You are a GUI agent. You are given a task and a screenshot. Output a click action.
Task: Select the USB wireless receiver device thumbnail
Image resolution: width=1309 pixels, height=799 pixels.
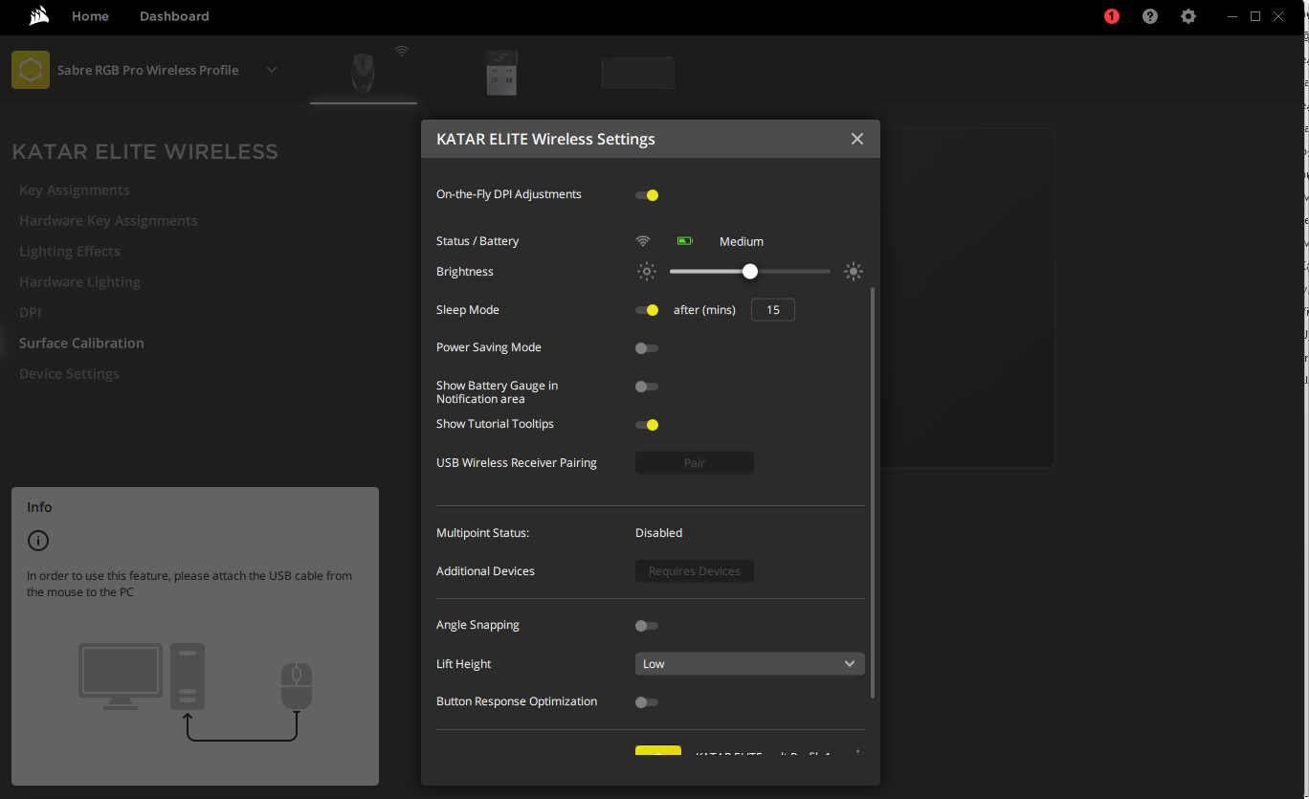(501, 73)
